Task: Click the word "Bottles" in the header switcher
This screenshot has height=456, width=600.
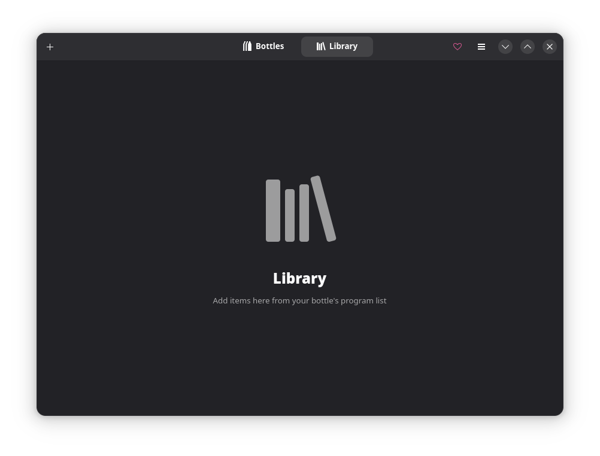Action: point(269,47)
